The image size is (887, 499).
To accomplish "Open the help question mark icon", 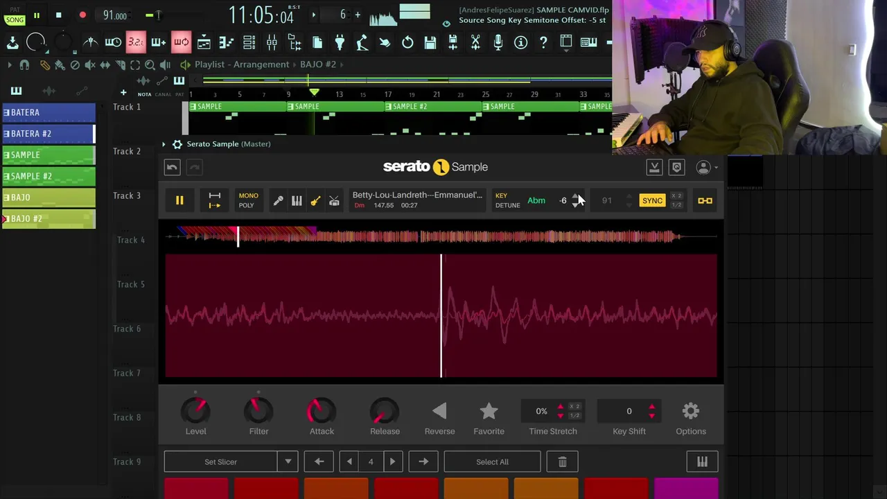I will coord(543,43).
